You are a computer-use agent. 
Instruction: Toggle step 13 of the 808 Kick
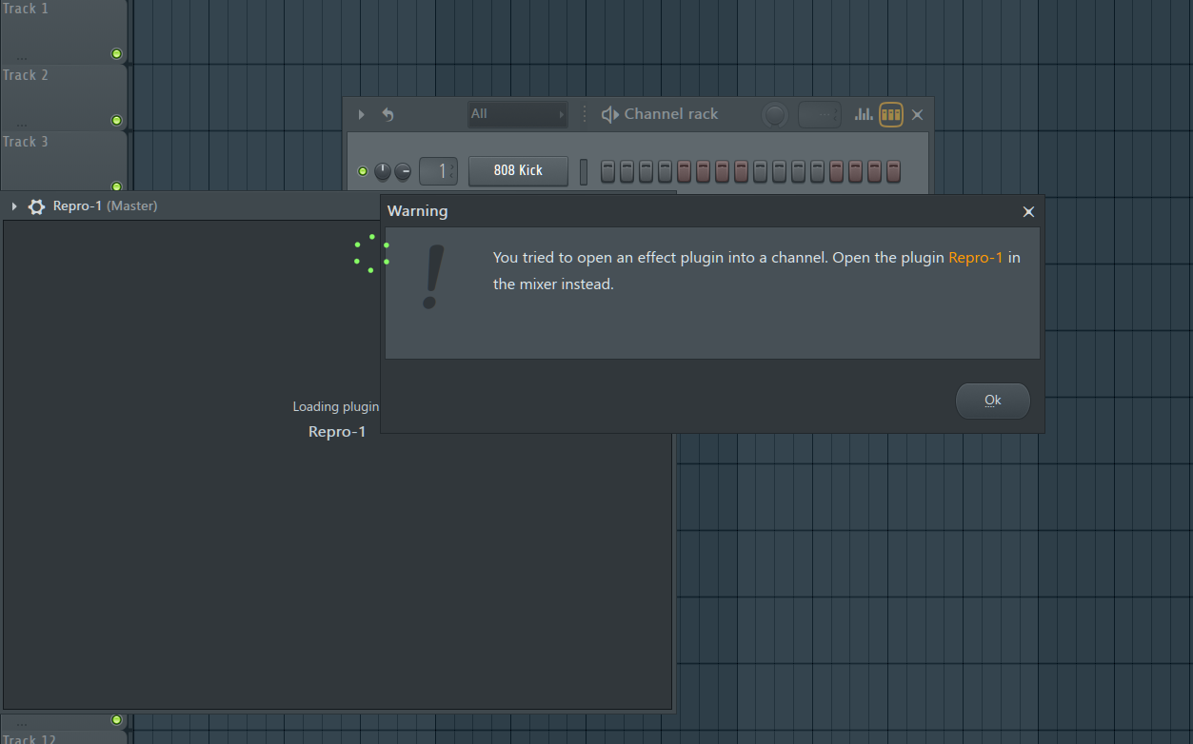pyautogui.click(x=836, y=171)
